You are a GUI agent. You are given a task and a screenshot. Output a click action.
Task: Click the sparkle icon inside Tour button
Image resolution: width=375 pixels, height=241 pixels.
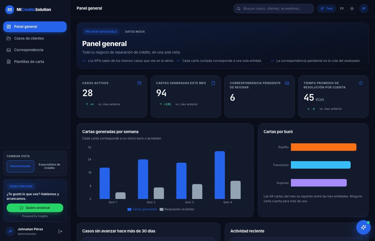click(x=322, y=9)
